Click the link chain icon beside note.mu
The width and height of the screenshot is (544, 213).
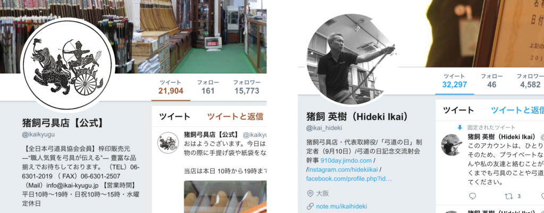coord(310,206)
